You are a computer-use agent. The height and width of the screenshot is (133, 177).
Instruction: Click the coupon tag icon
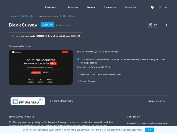tap(12, 36)
